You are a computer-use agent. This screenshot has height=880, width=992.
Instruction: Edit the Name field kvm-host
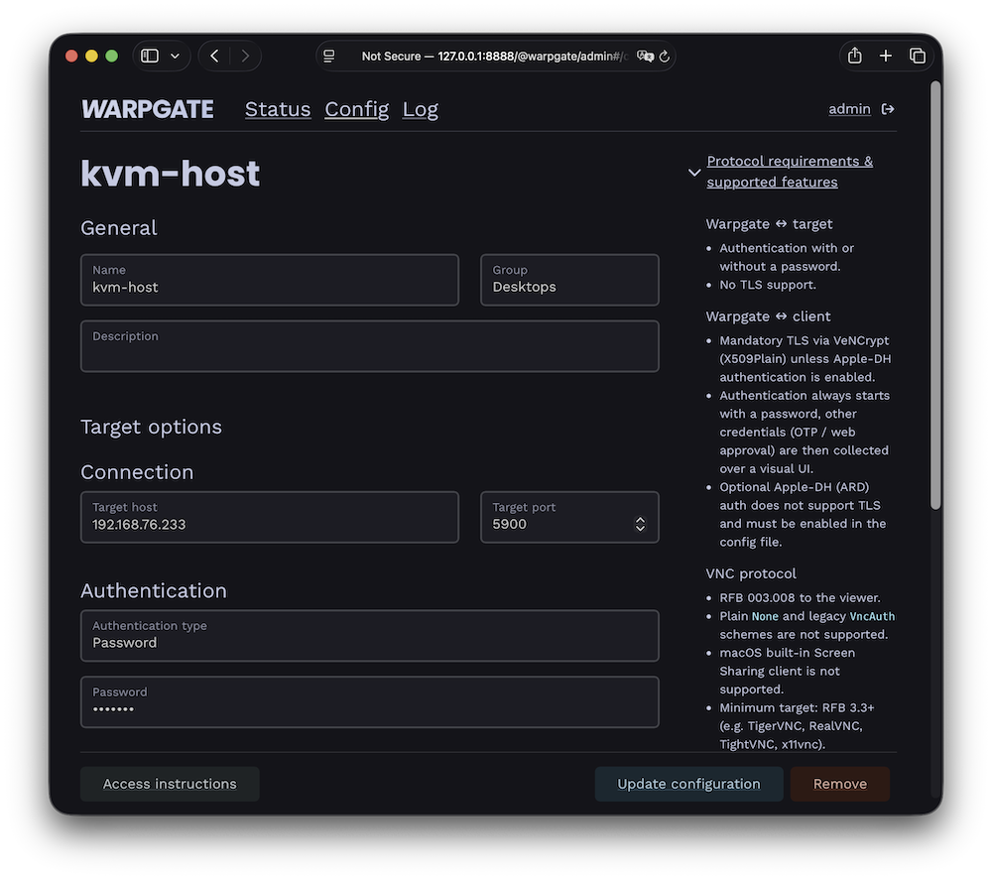(x=270, y=280)
